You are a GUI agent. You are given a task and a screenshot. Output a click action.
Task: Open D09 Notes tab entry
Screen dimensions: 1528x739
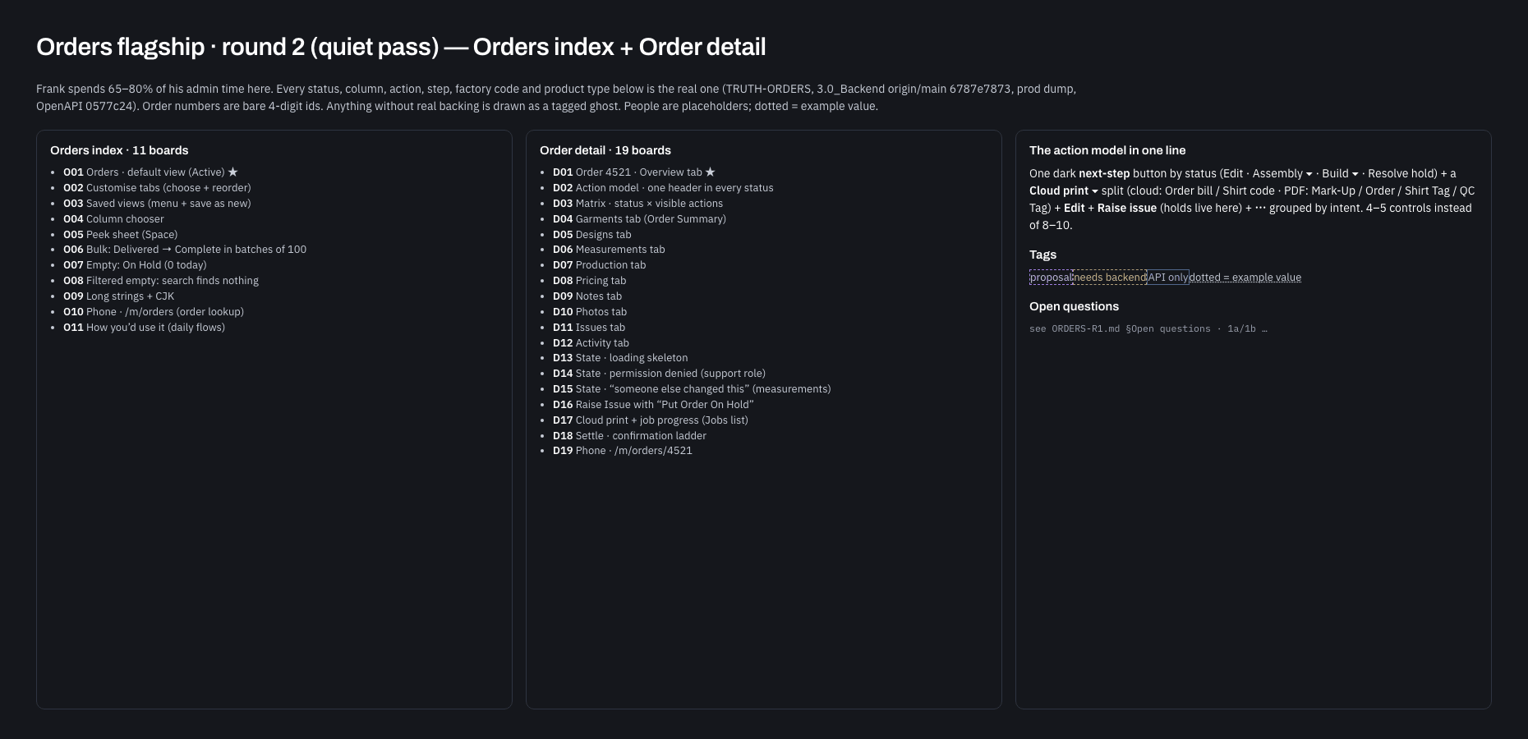coord(587,296)
